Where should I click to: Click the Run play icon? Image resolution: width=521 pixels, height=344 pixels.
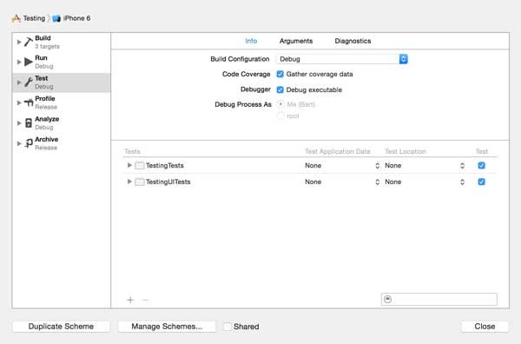pos(29,62)
